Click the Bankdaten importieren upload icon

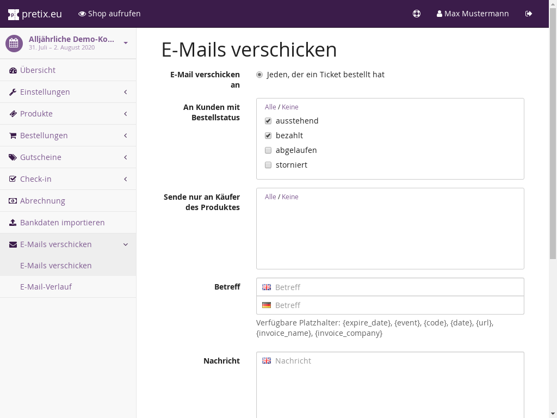pos(13,223)
